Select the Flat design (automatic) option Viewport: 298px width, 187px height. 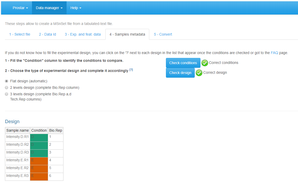pyautogui.click(x=7, y=81)
